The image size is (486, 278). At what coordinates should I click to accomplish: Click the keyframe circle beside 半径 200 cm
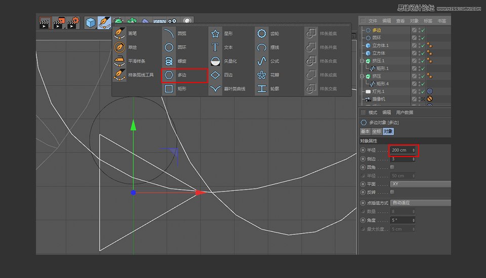[x=363, y=150]
